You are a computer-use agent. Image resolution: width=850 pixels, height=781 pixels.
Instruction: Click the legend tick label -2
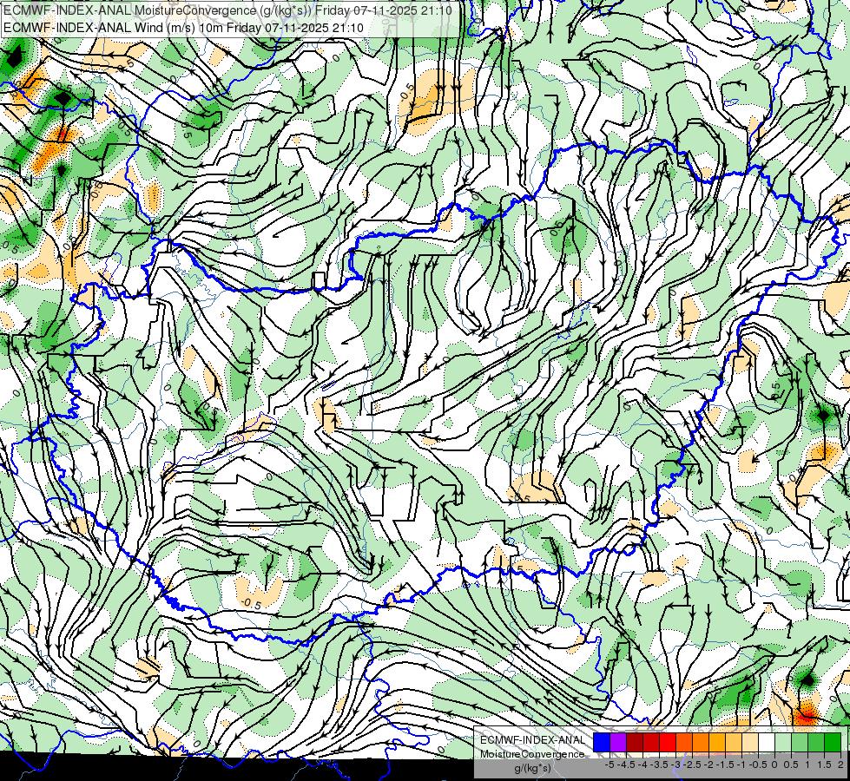pyautogui.click(x=709, y=765)
